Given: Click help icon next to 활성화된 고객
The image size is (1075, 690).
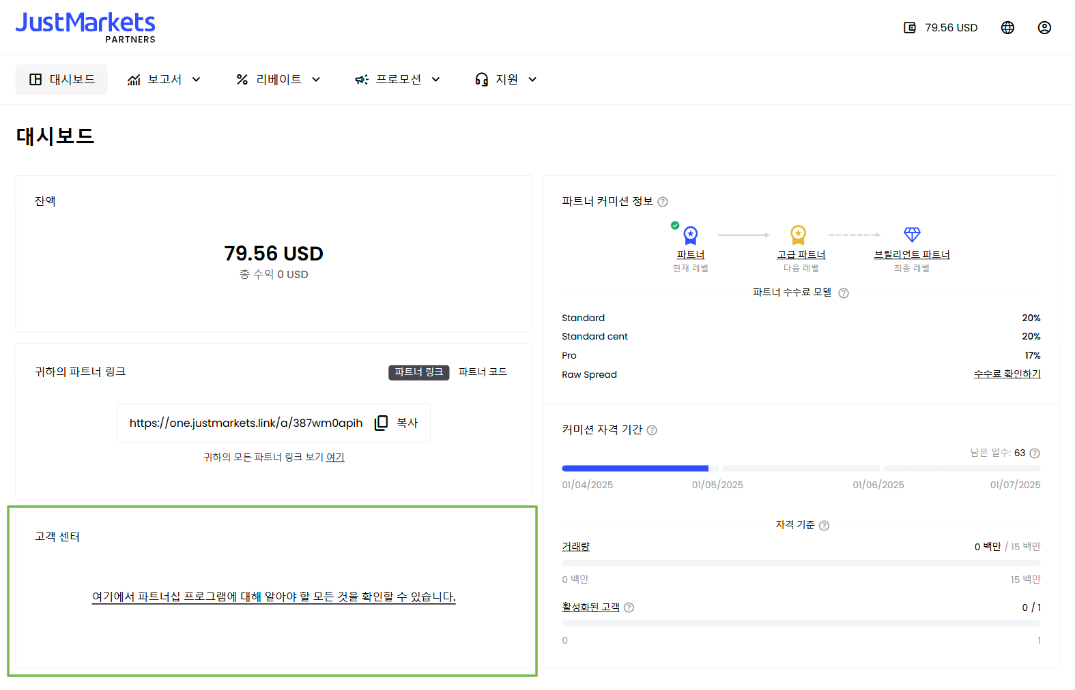Looking at the screenshot, I should tap(629, 607).
